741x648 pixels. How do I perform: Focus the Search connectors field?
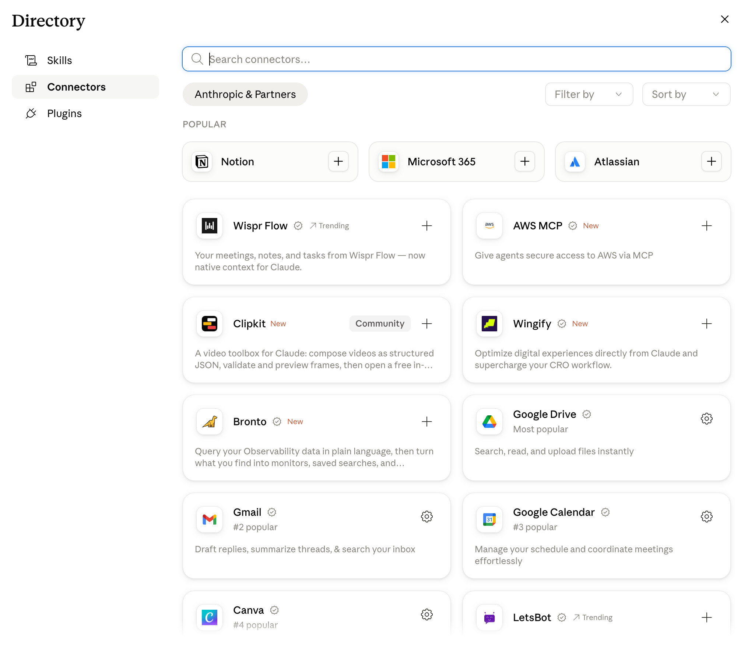(456, 59)
